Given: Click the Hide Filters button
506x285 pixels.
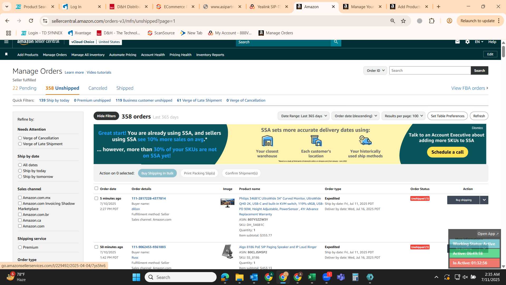Looking at the screenshot, I should [106, 116].
